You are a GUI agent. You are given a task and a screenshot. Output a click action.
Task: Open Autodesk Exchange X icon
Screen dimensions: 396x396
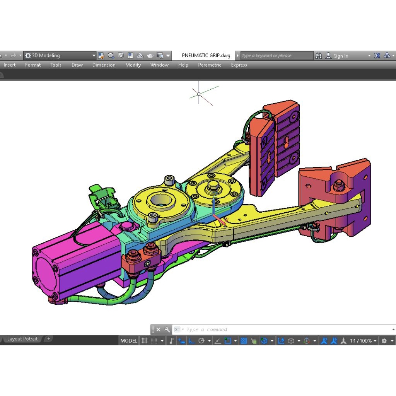pyautogui.click(x=377, y=56)
